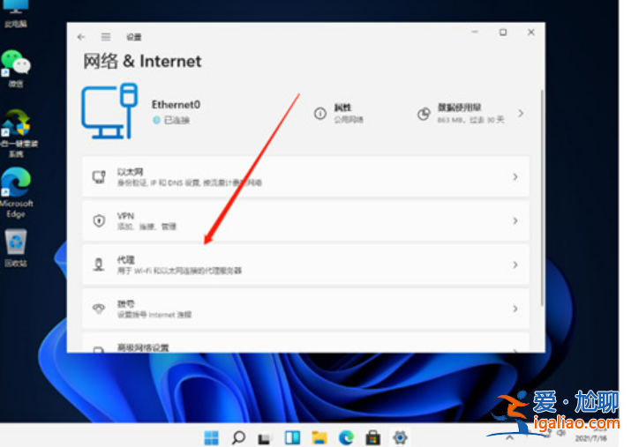Screen dimensions: 631x447
Task: Launch Microsoft Edge from the desktop
Action: (x=16, y=193)
